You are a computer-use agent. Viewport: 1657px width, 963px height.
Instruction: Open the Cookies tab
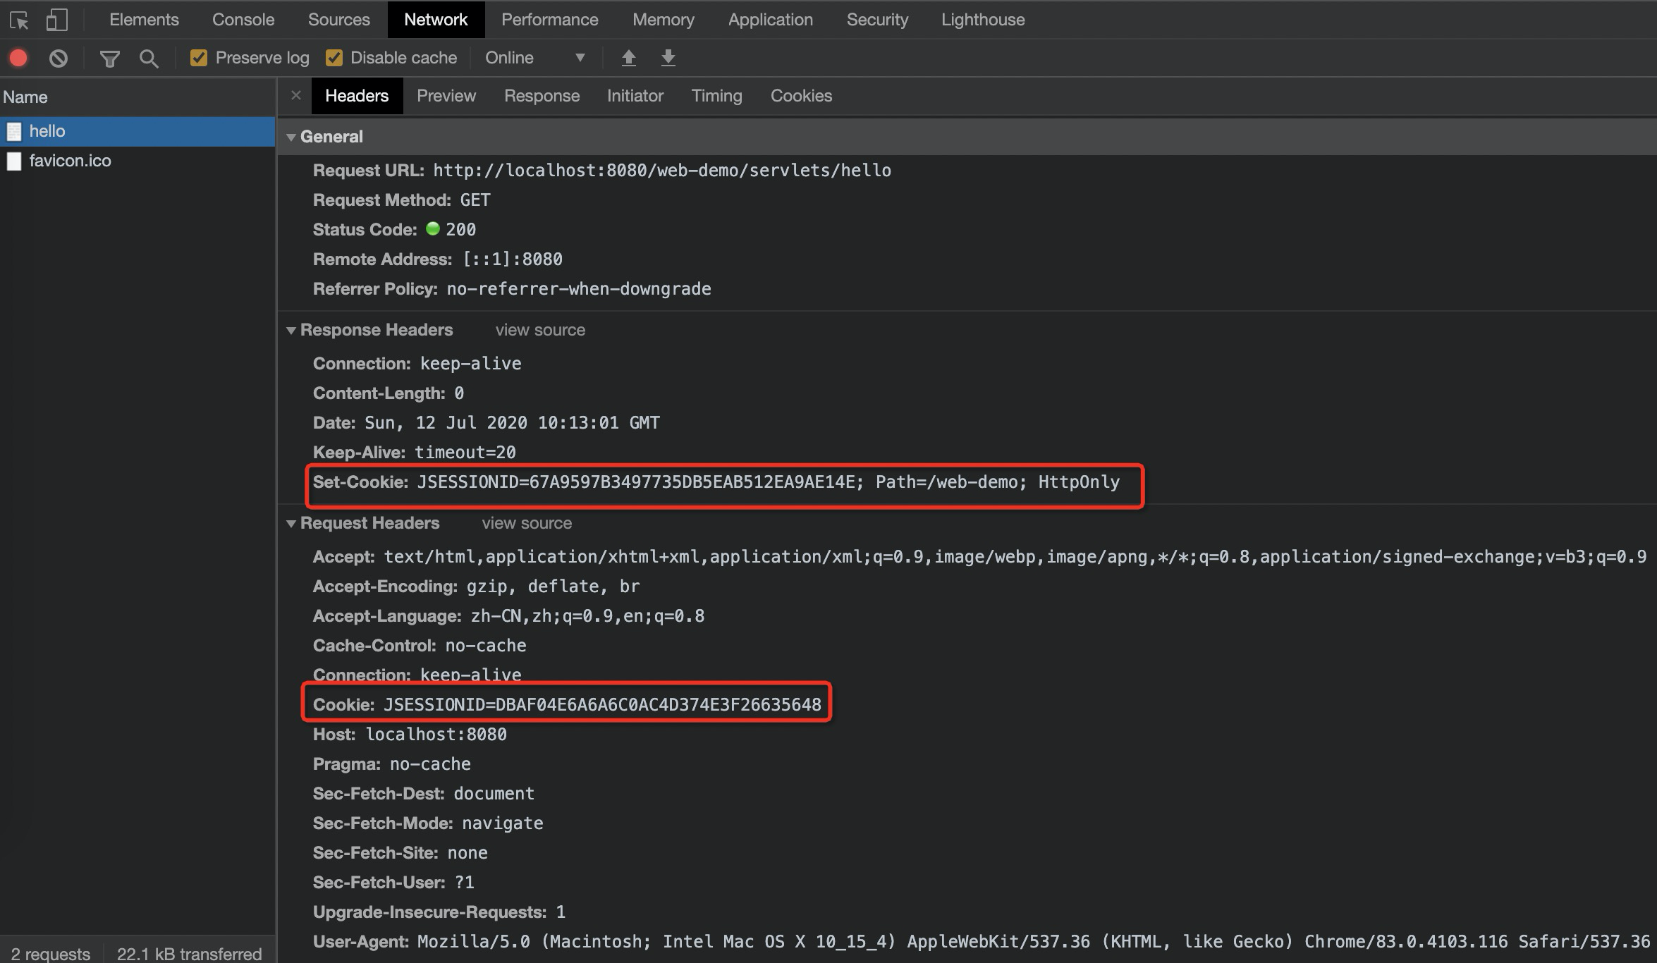pos(801,95)
